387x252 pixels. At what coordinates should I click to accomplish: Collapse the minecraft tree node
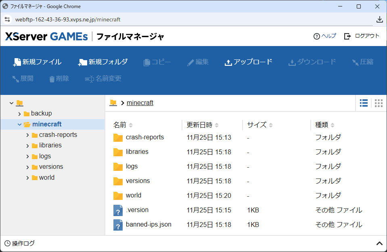19,124
